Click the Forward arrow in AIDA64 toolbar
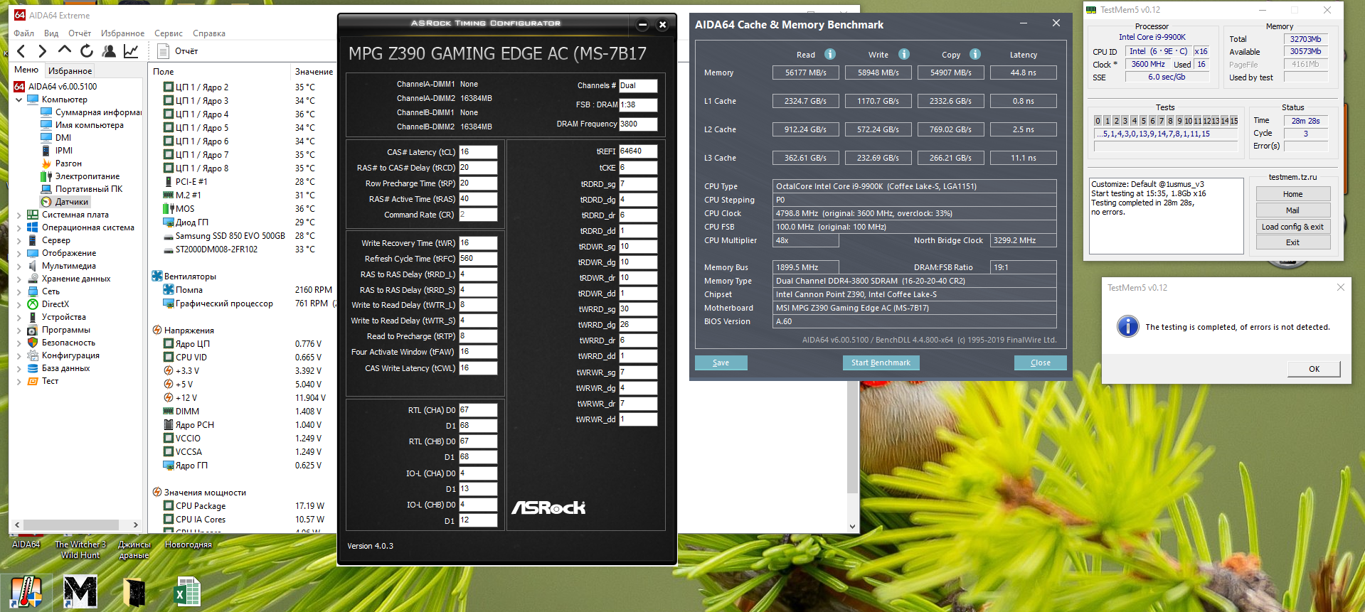 click(43, 51)
